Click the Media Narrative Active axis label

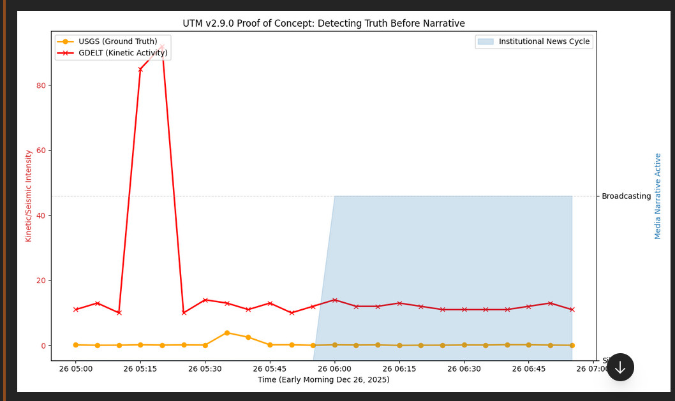click(658, 196)
